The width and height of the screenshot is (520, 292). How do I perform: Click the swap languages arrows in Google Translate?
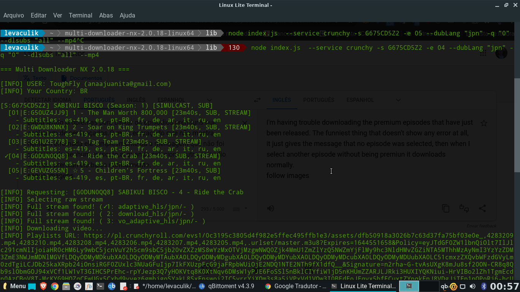(x=257, y=100)
